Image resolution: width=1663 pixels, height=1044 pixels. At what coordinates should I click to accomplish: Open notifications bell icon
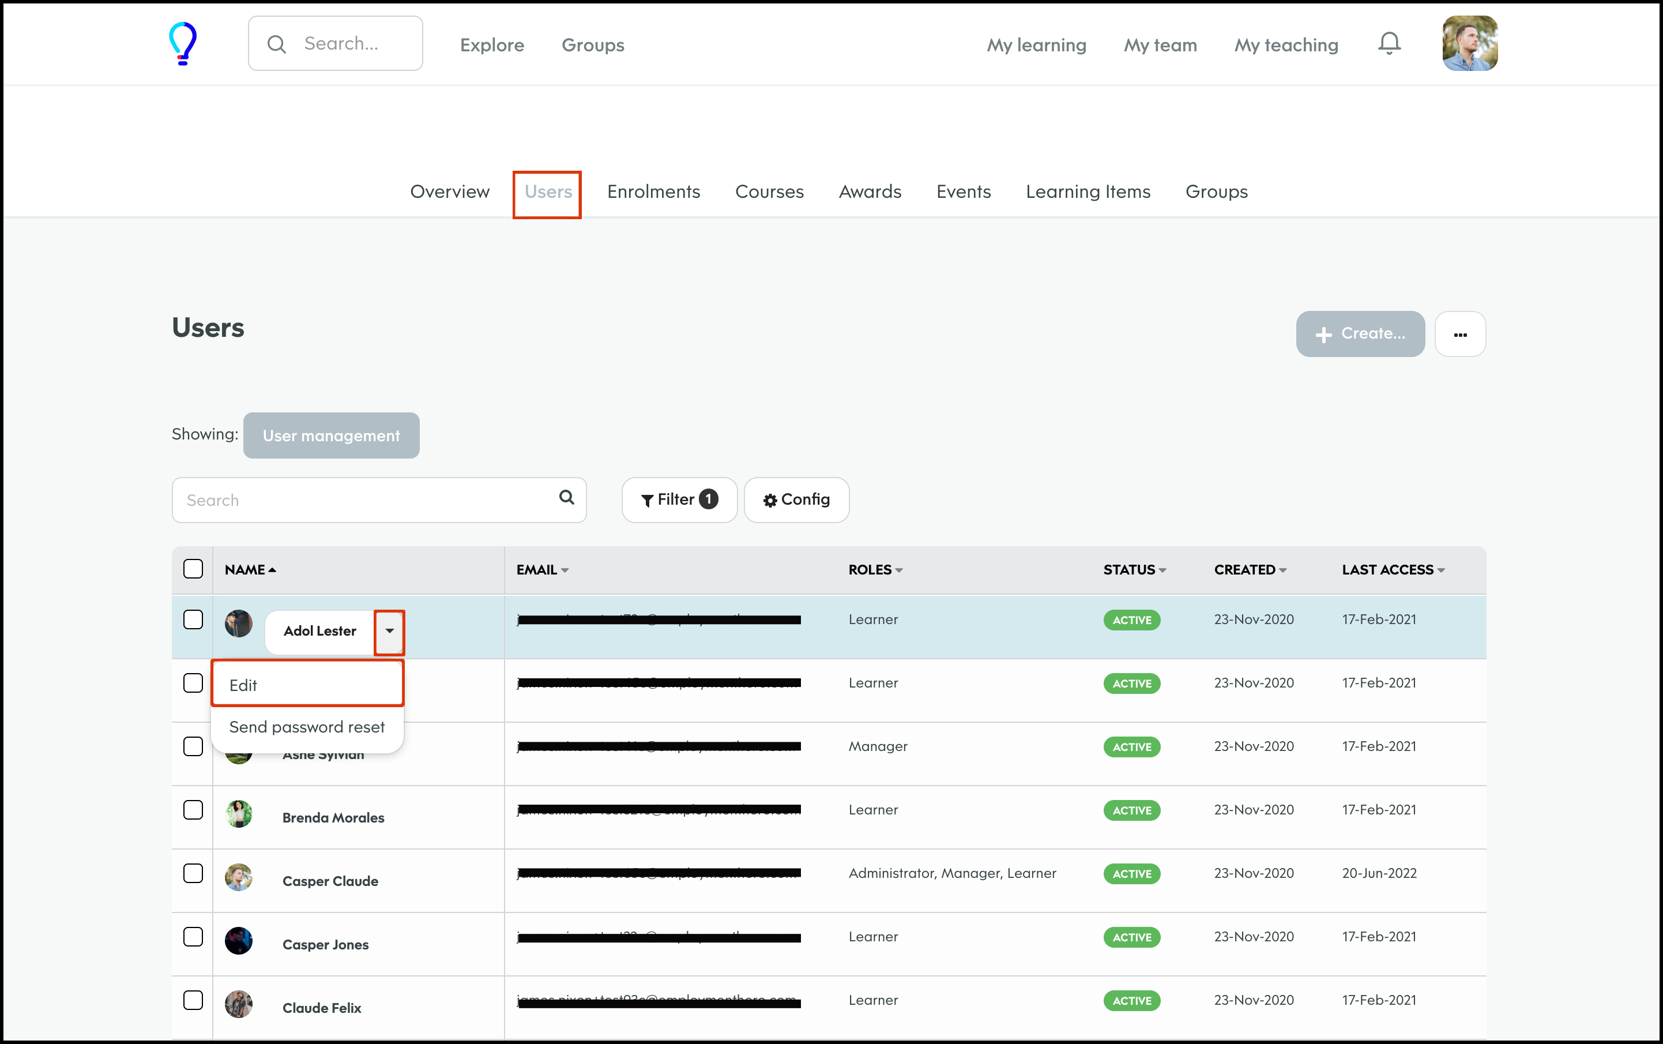1389,43
